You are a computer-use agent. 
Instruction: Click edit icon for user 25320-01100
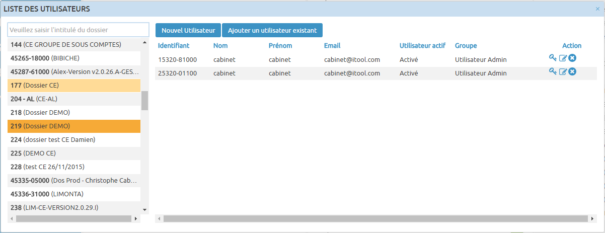coord(563,72)
